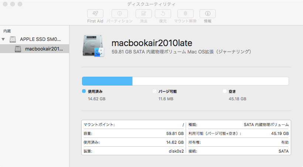Click the APPLE SSD drive icon in sidebar
The image size is (303, 167).
click(13, 39)
